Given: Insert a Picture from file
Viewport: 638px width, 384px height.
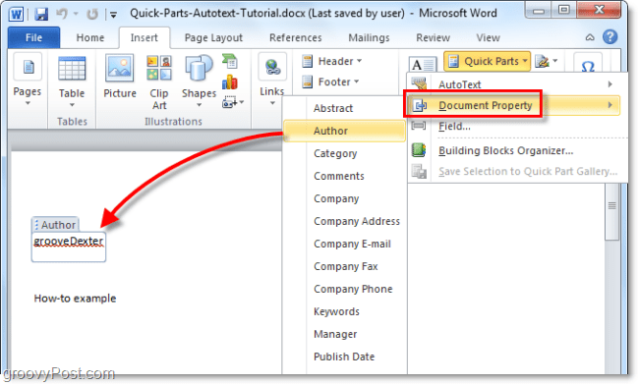Looking at the screenshot, I should tap(120, 77).
